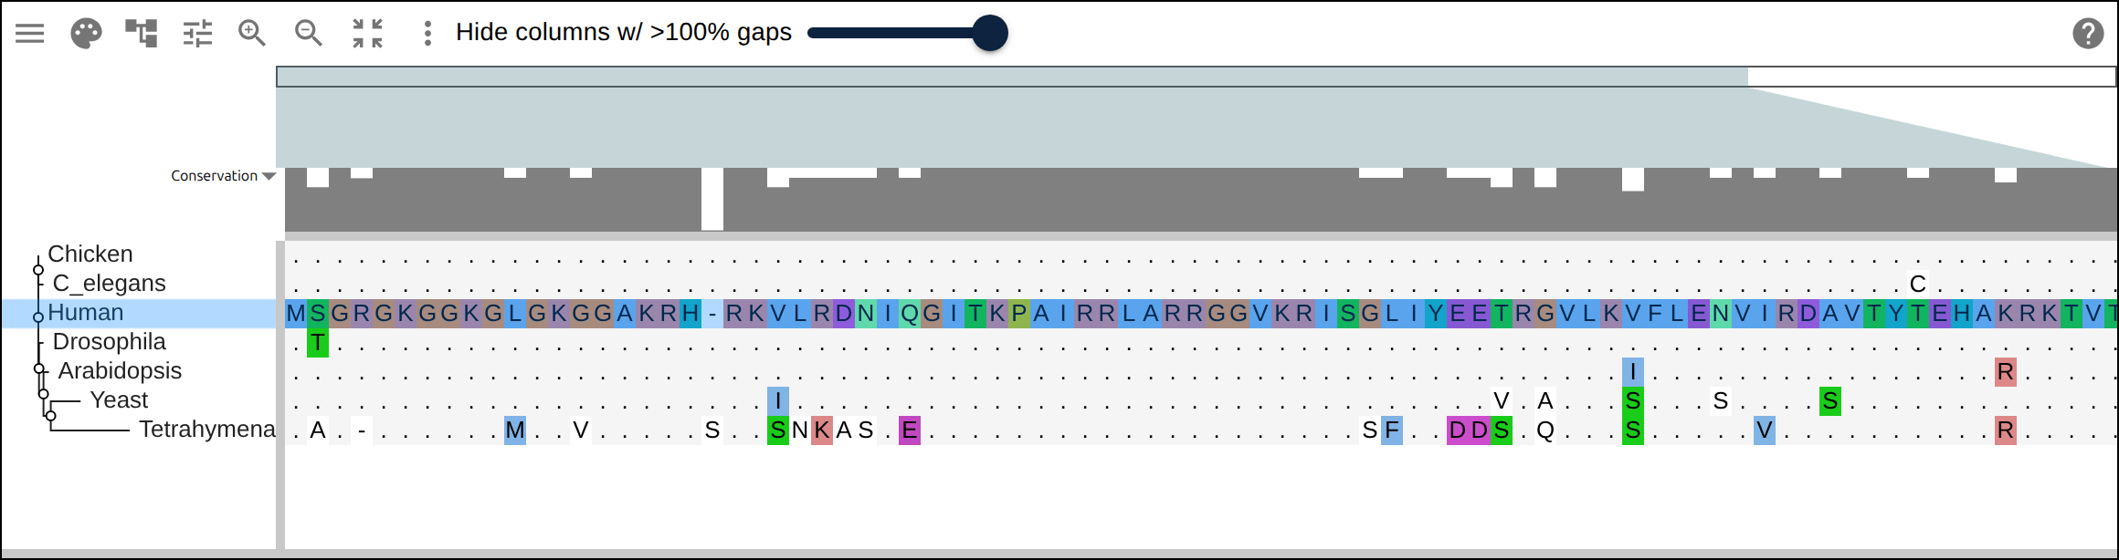Viewport: 2119px width, 560px height.
Task: Click the fit-to-view collapse arrows icon
Action: click(368, 34)
